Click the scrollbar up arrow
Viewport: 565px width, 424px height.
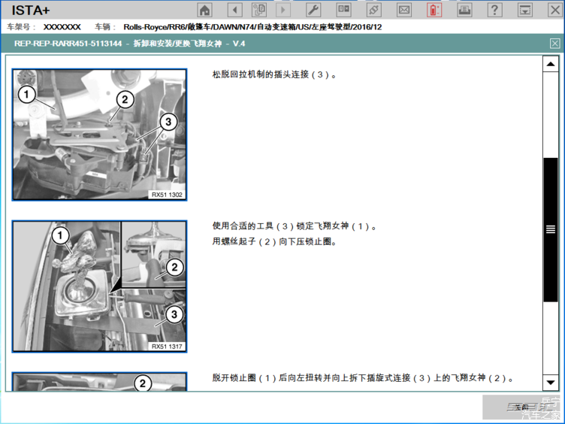click(x=550, y=64)
